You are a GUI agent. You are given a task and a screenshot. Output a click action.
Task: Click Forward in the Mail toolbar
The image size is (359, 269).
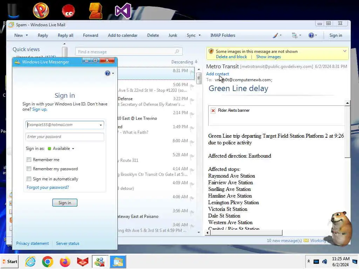90,35
